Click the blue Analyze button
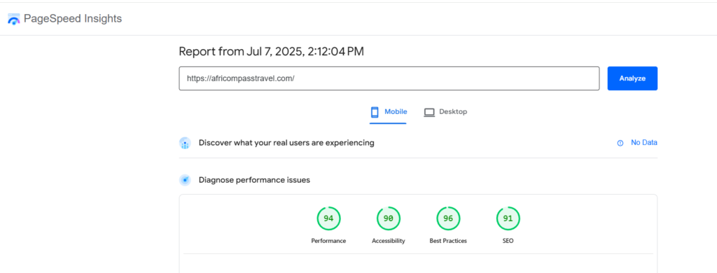This screenshot has width=717, height=273. tap(632, 78)
